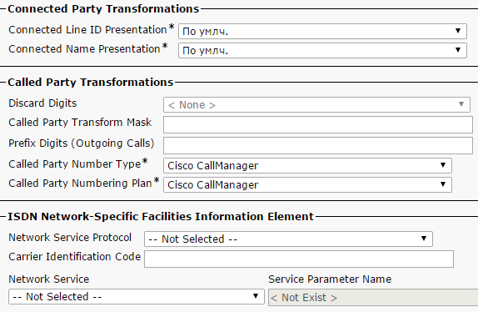This screenshot has height=312, width=478.
Task: Click the Carrier Identification Code input field
Action: pos(299,259)
